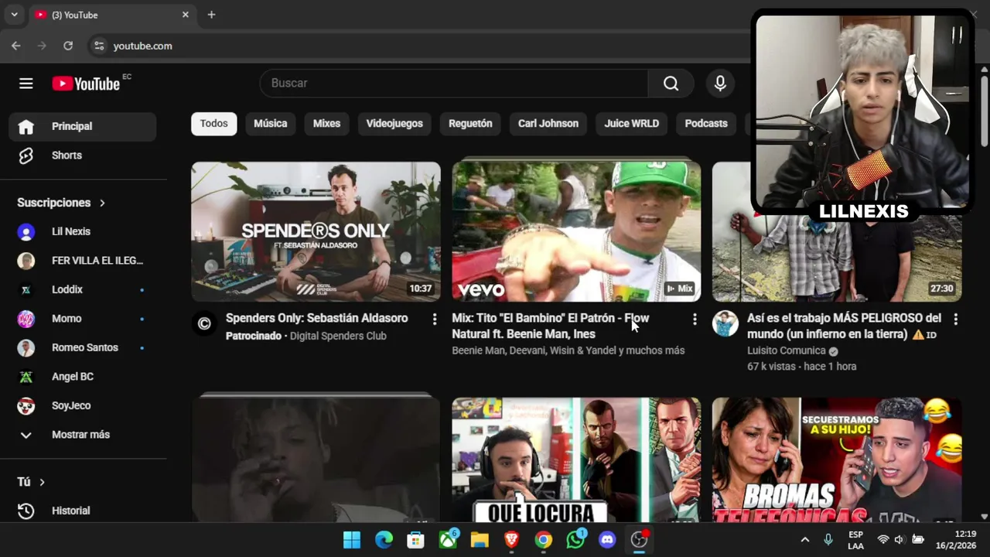Open Google Chrome from taskbar
This screenshot has height=557, width=990.
pyautogui.click(x=544, y=540)
